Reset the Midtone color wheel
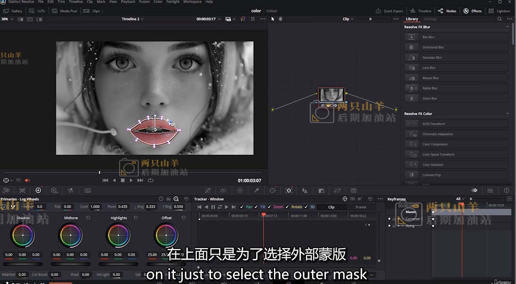Viewport: 516px width, 284px height. (88, 218)
